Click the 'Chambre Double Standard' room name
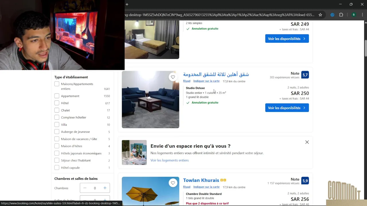This screenshot has height=206, width=367. coord(204,194)
